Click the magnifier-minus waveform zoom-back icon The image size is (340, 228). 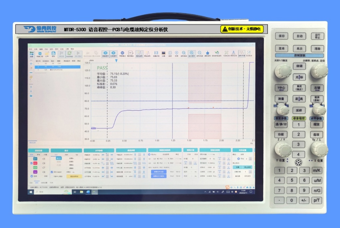200,54
